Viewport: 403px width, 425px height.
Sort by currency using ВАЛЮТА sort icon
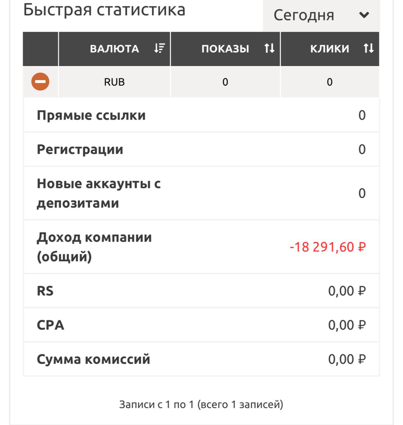pos(159,48)
